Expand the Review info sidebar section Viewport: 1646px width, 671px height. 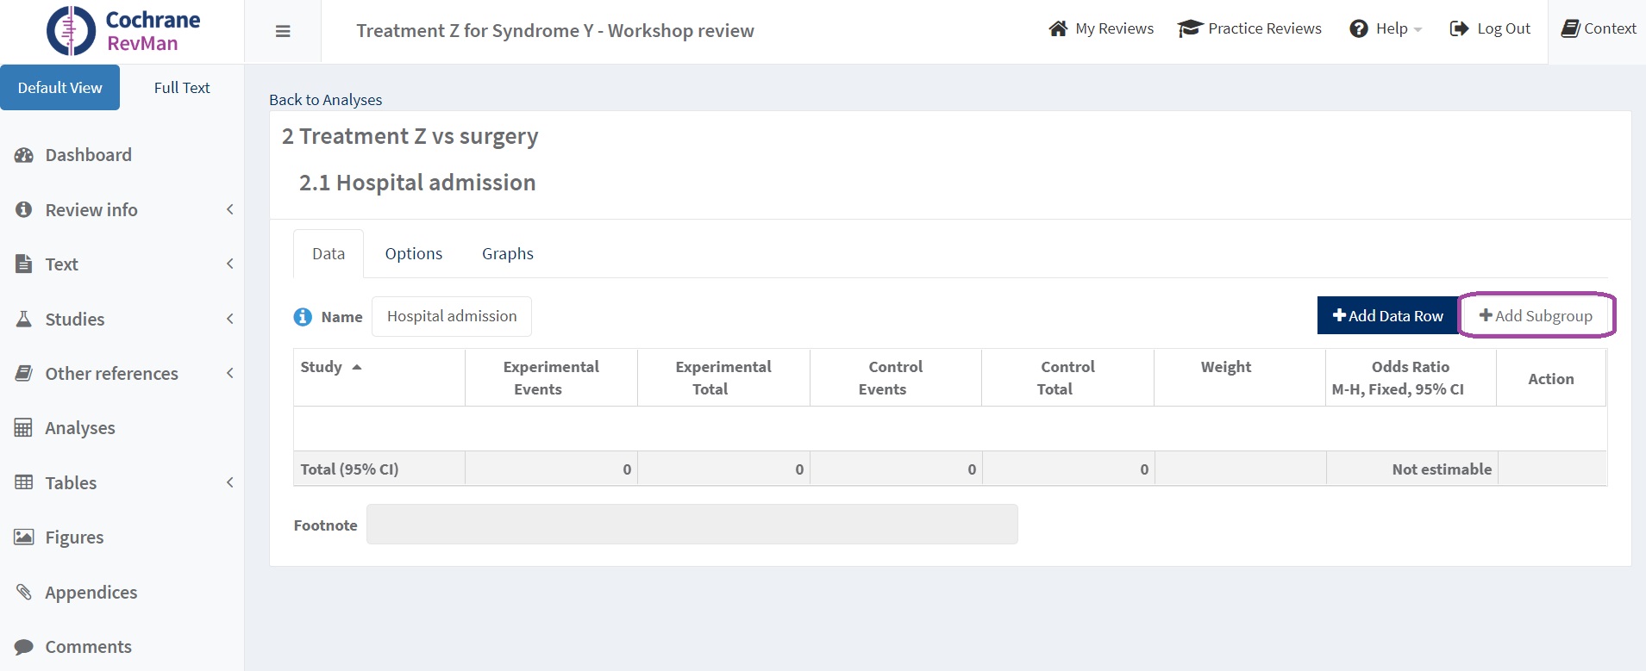click(91, 210)
